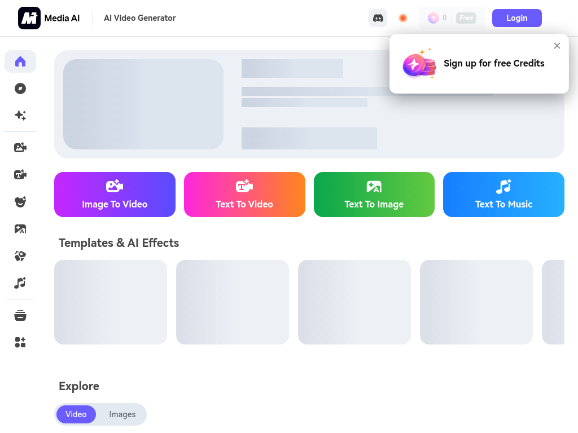Click the sparkle AI effects sidebar icon
Image resolution: width=578 pixels, height=433 pixels.
[20, 116]
